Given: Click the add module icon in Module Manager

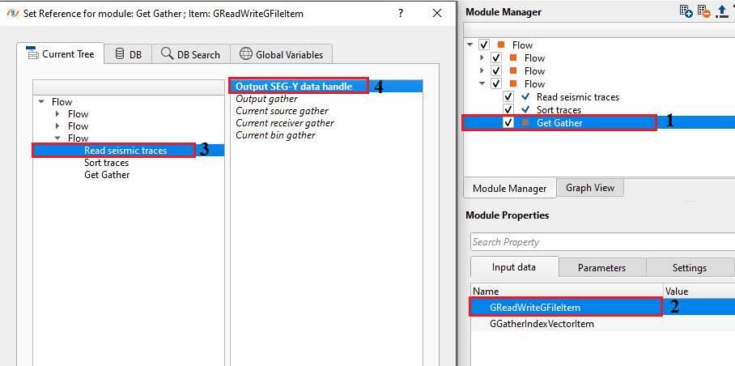Looking at the screenshot, I should pos(686,11).
